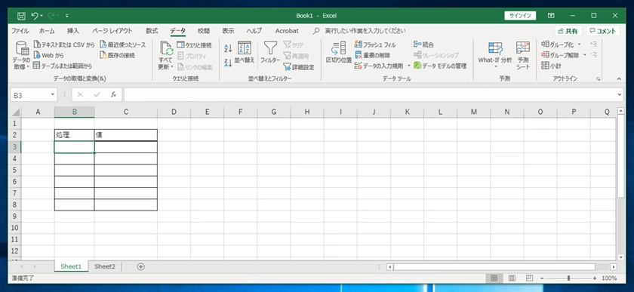Select the Sheet2 worksheet tab
Viewport: 634px width, 292px height.
point(105,266)
